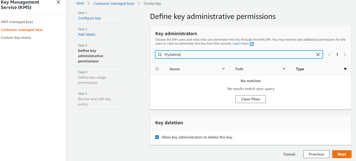Close the Key Management Service sidebar
Screen dimensions: 356x161
[x=58, y=2]
